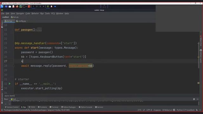Open the Problems tool window
Viewport: 203px width, 114px height.
tap(43, 107)
